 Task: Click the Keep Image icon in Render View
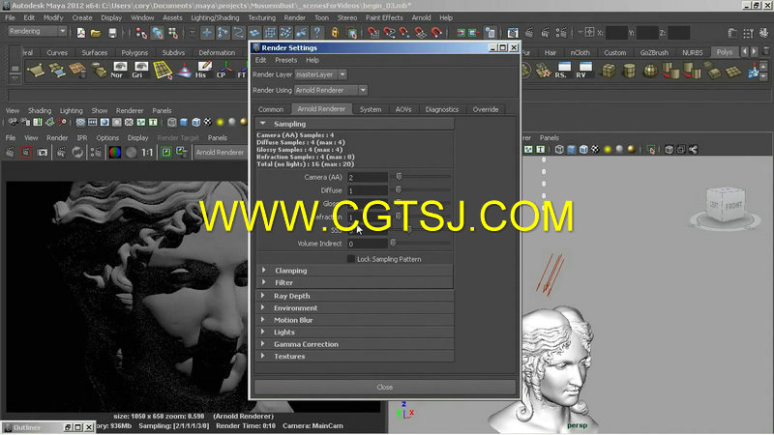point(166,153)
